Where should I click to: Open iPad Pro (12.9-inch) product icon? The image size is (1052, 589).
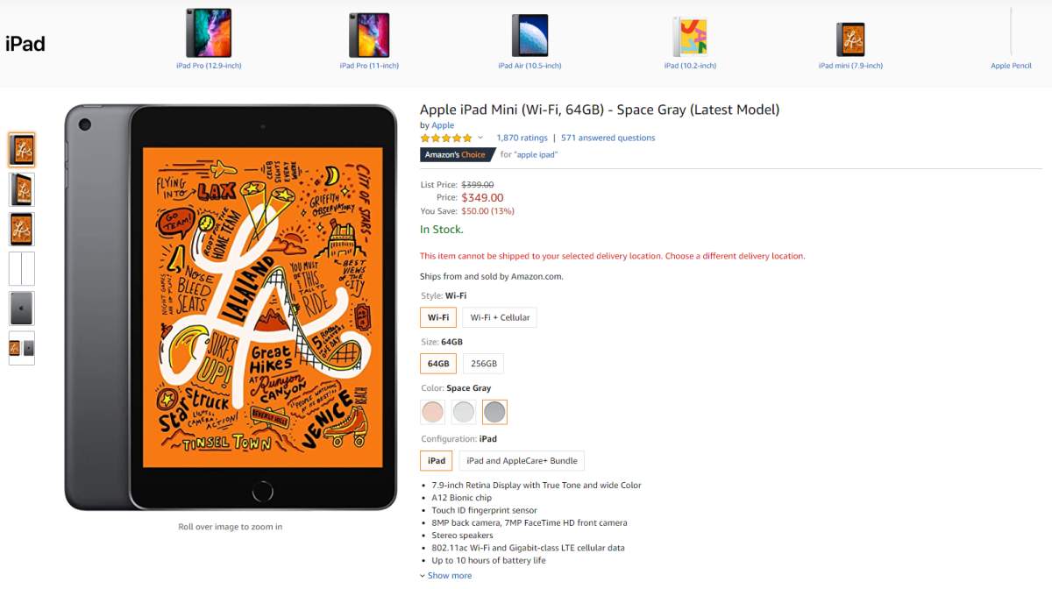209,33
